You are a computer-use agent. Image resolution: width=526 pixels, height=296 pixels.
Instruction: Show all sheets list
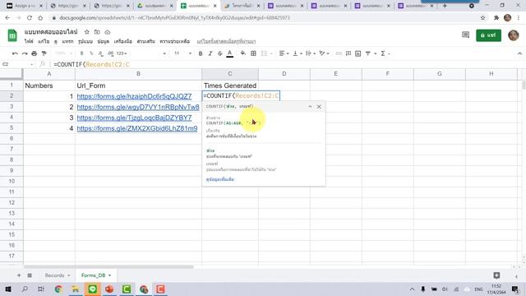tap(30, 275)
